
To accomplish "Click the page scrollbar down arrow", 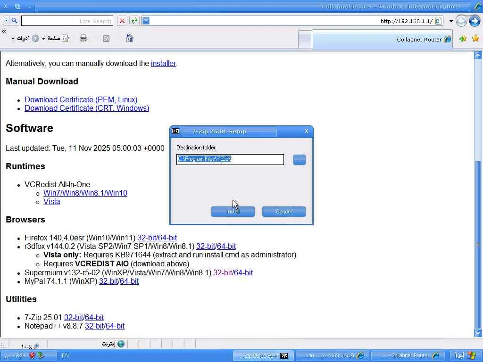I will point(478,333).
